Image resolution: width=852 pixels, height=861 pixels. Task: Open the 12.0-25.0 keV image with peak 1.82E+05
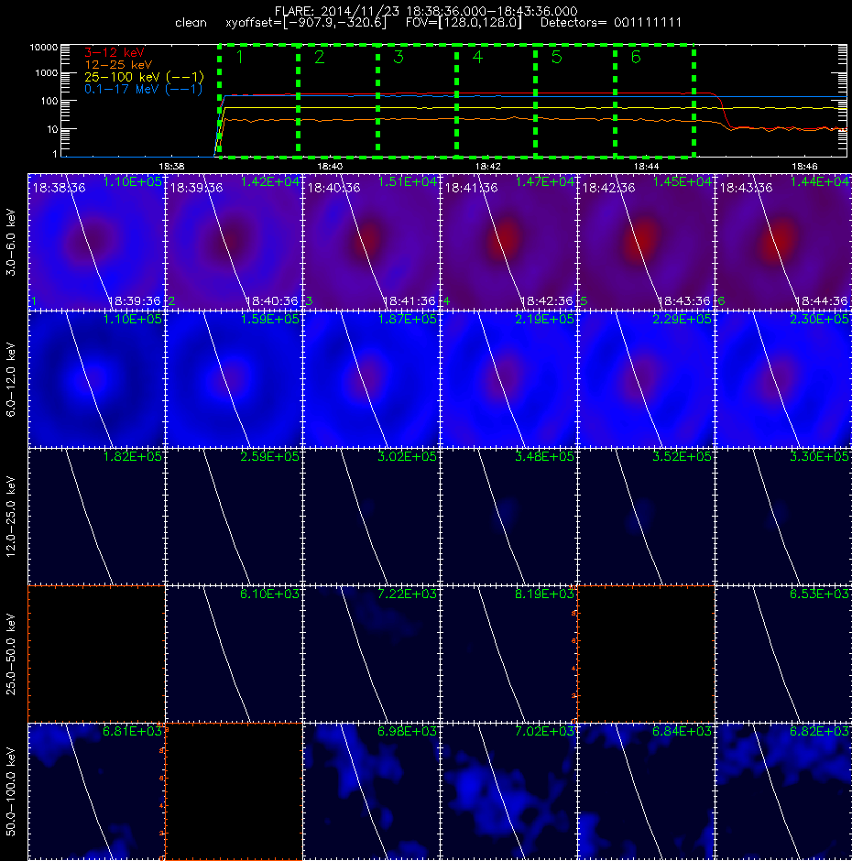[96, 517]
